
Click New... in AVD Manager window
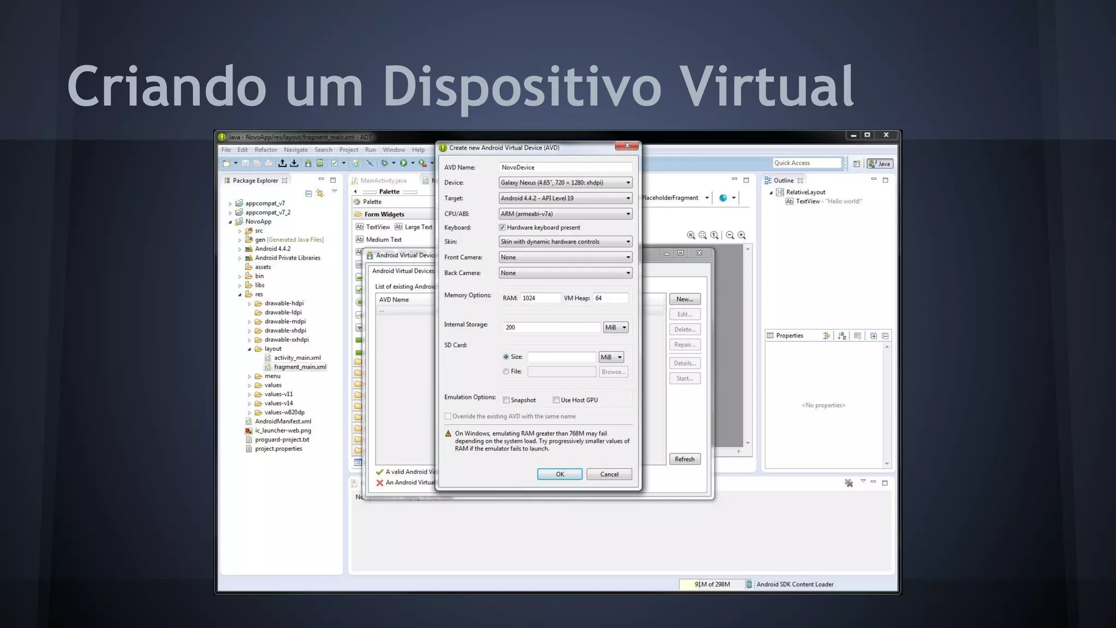[x=685, y=299]
